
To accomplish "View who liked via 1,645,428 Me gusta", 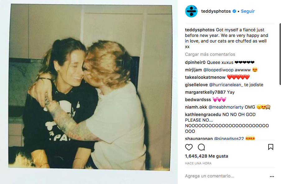I will pyautogui.click(x=206, y=156).
